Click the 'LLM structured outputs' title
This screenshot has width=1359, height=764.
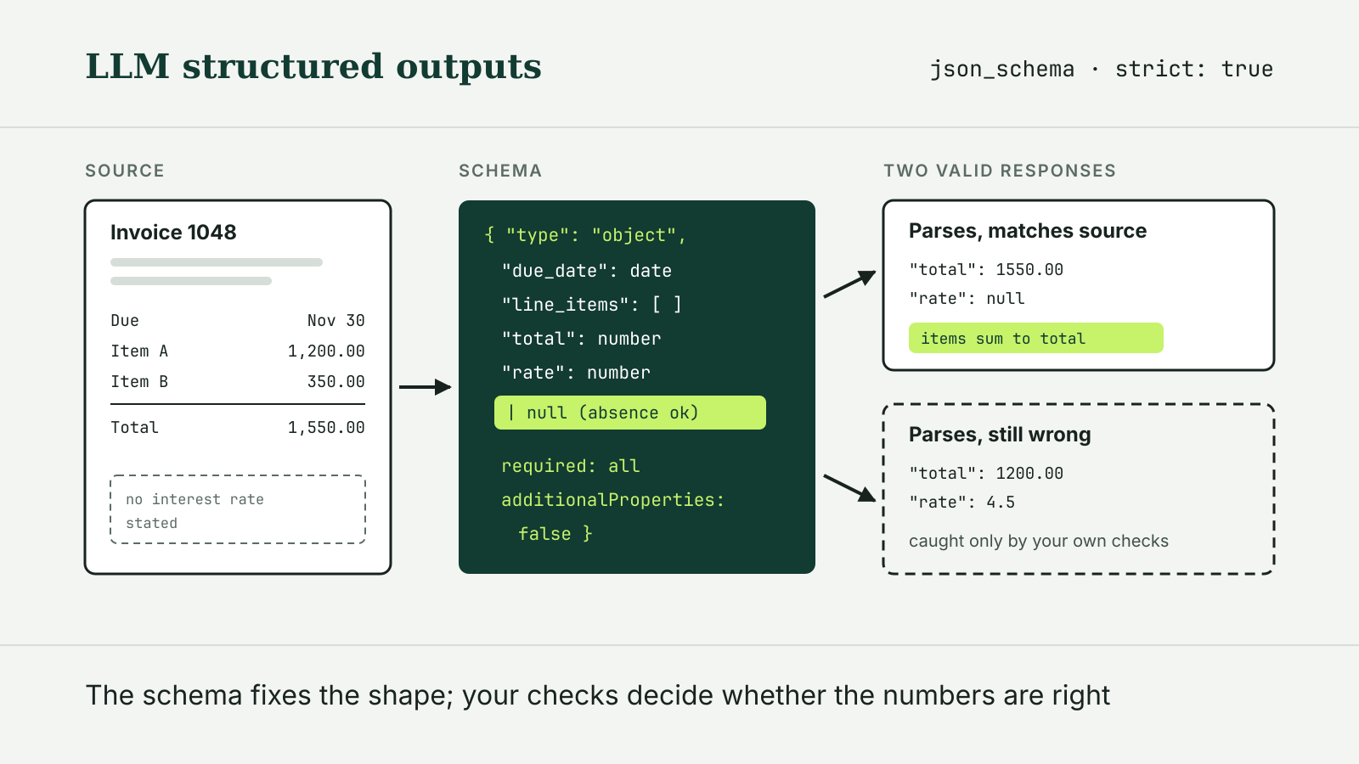(x=313, y=66)
